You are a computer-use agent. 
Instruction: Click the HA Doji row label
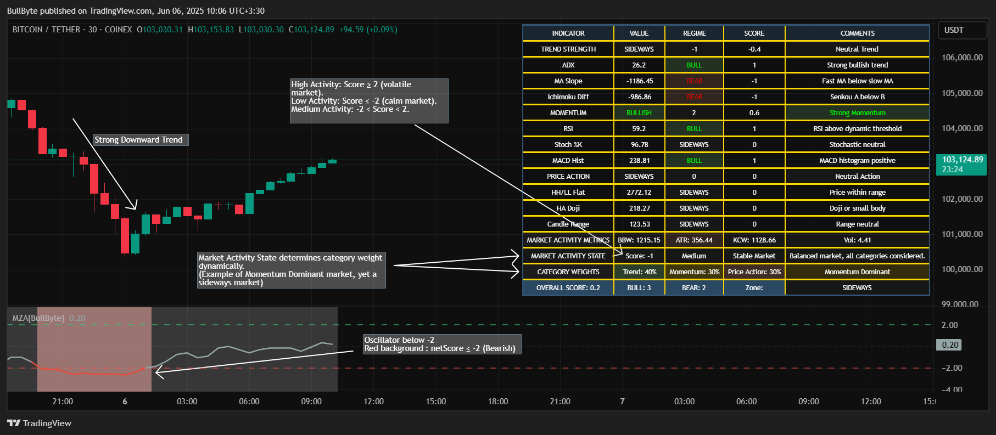tap(568, 208)
